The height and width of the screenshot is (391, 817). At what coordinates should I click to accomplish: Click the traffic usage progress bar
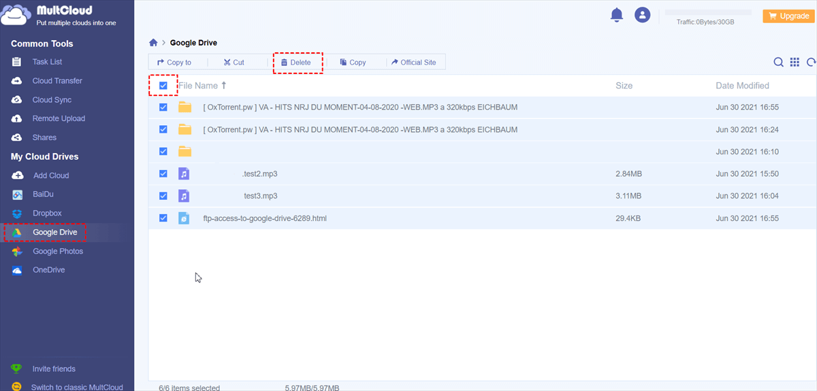708,12
